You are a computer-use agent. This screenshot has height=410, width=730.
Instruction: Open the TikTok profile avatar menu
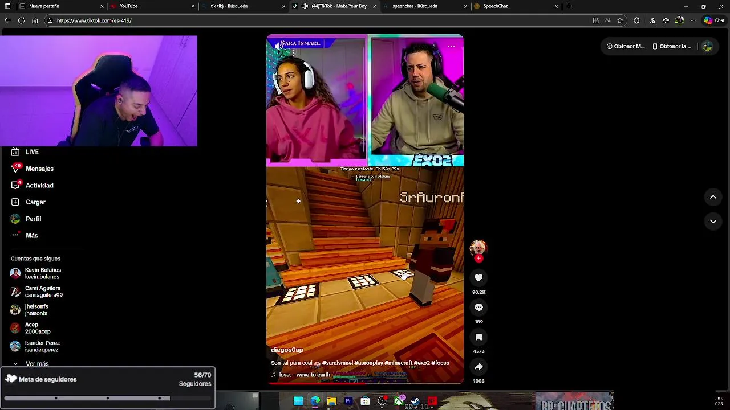point(707,47)
